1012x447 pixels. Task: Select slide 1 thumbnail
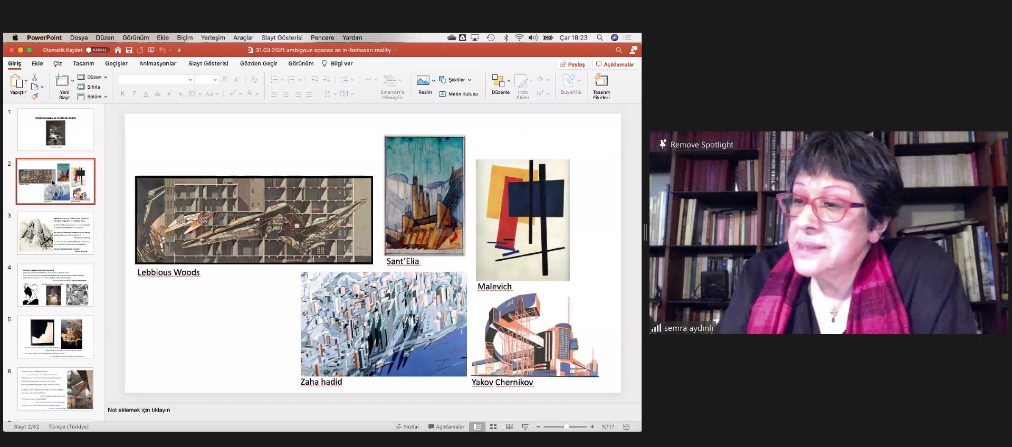55,129
